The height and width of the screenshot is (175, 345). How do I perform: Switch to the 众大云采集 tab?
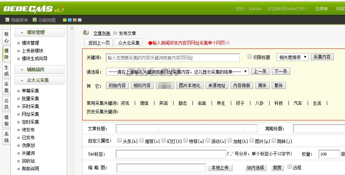[x=129, y=43]
